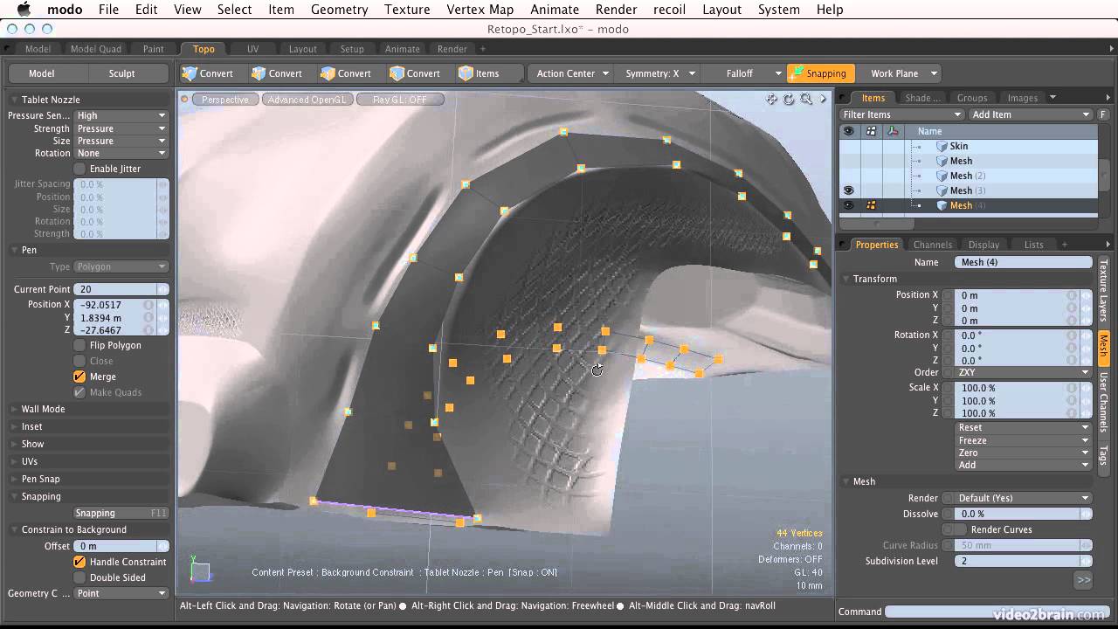Switch to the Channels tab
This screenshot has height=629, width=1118.
click(x=932, y=245)
